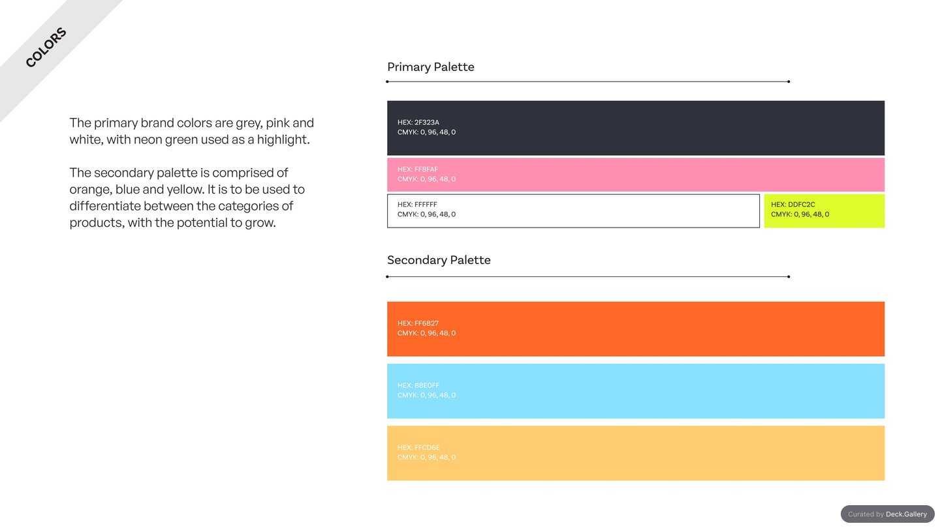Click the HEX: FF6827 label text
Image resolution: width=940 pixels, height=528 pixels.
[418, 323]
